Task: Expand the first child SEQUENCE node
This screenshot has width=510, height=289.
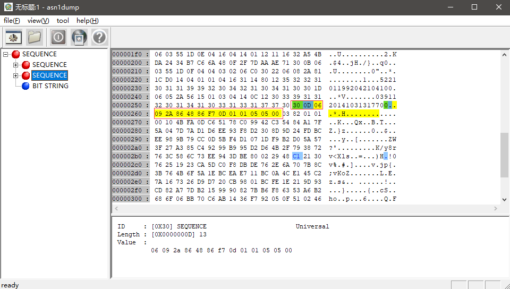Action: point(15,65)
